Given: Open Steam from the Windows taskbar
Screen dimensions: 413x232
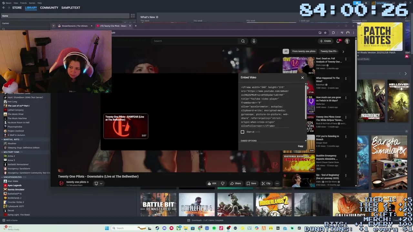Looking at the screenshot, I should [x=157, y=228].
